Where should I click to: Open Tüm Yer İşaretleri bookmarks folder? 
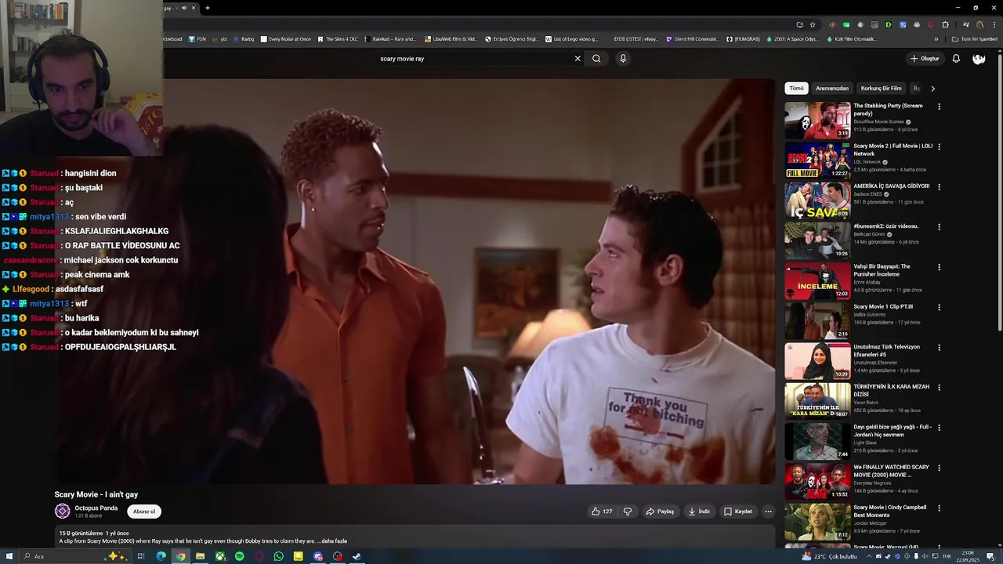[975, 38]
